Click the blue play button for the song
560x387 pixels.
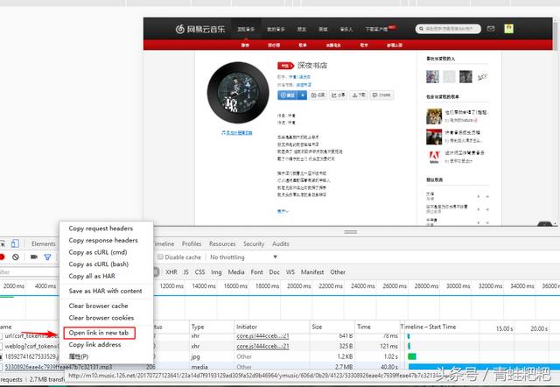click(x=288, y=95)
